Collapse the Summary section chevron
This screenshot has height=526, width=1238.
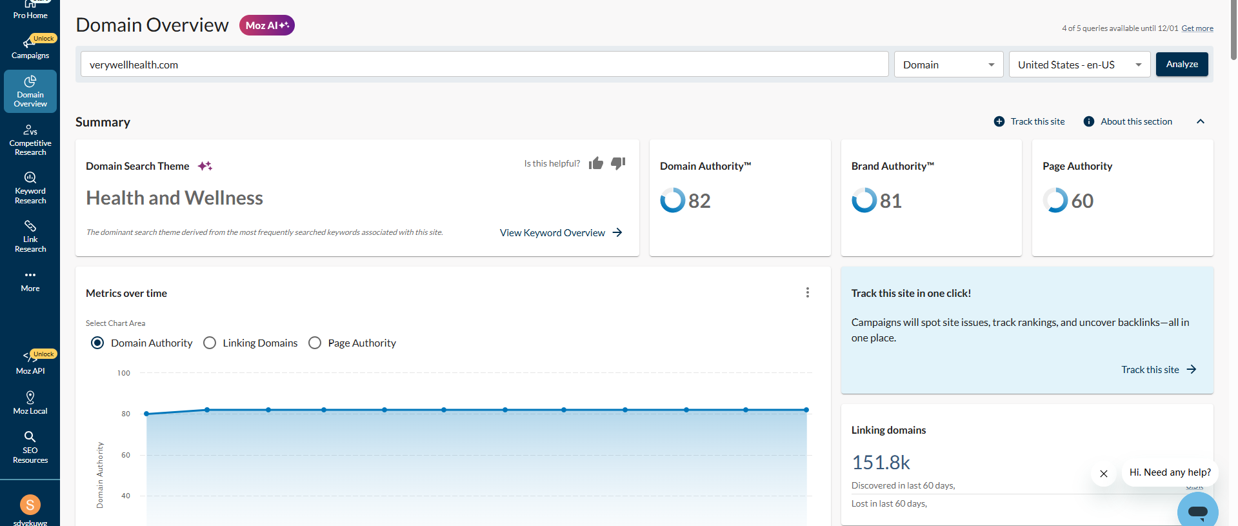click(1201, 121)
